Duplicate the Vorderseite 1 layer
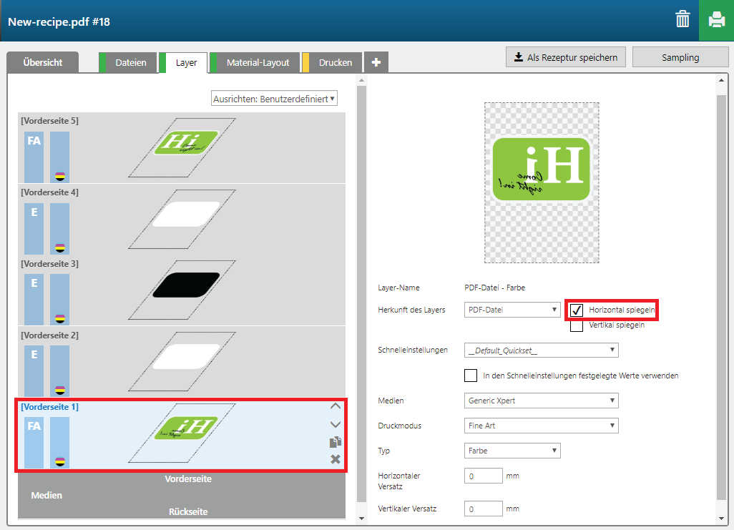The height and width of the screenshot is (530, 734). (x=335, y=442)
